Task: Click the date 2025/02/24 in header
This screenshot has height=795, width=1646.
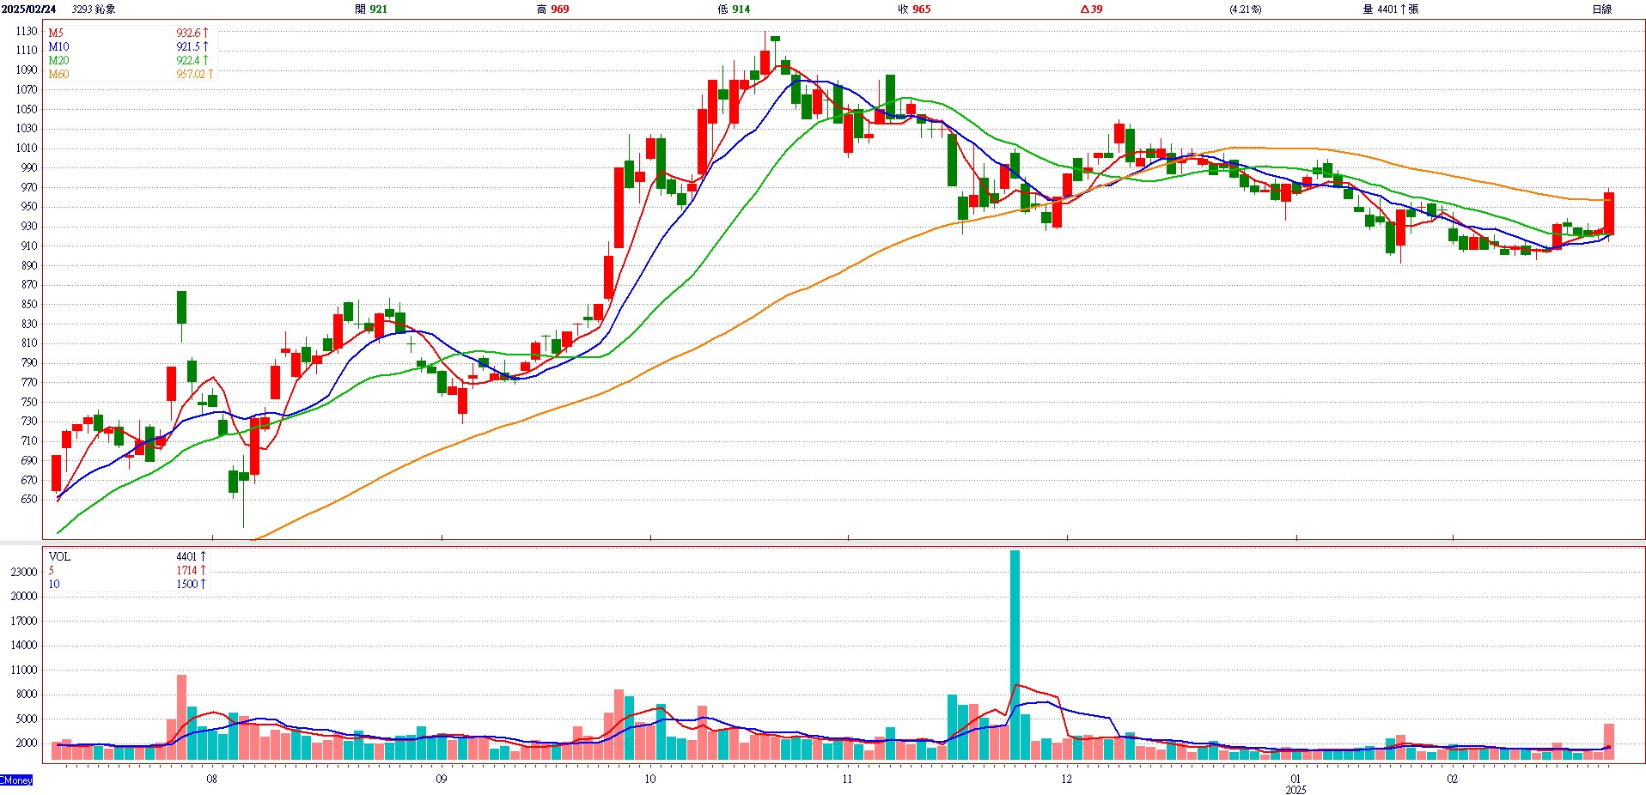Action: pyautogui.click(x=29, y=9)
